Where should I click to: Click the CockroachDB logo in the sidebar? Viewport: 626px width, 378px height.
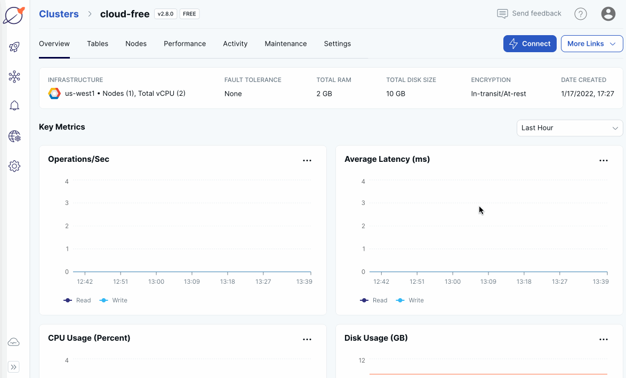(14, 15)
